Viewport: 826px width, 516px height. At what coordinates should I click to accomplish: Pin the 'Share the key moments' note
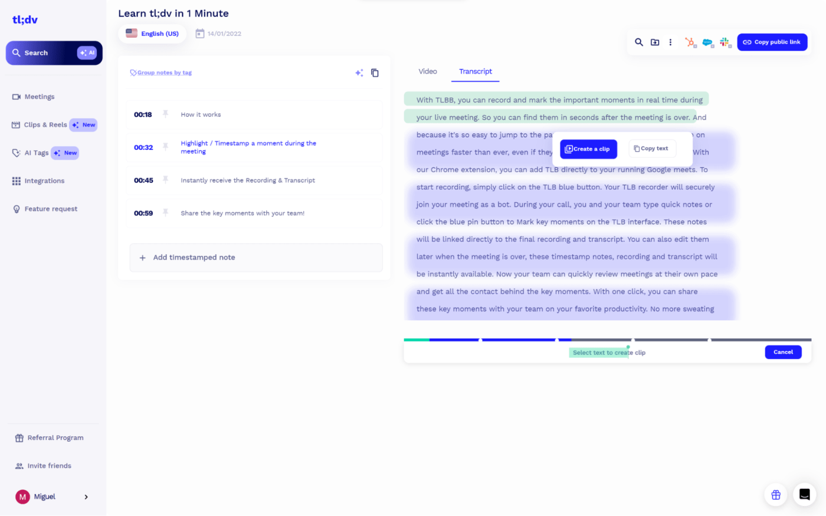click(x=166, y=213)
